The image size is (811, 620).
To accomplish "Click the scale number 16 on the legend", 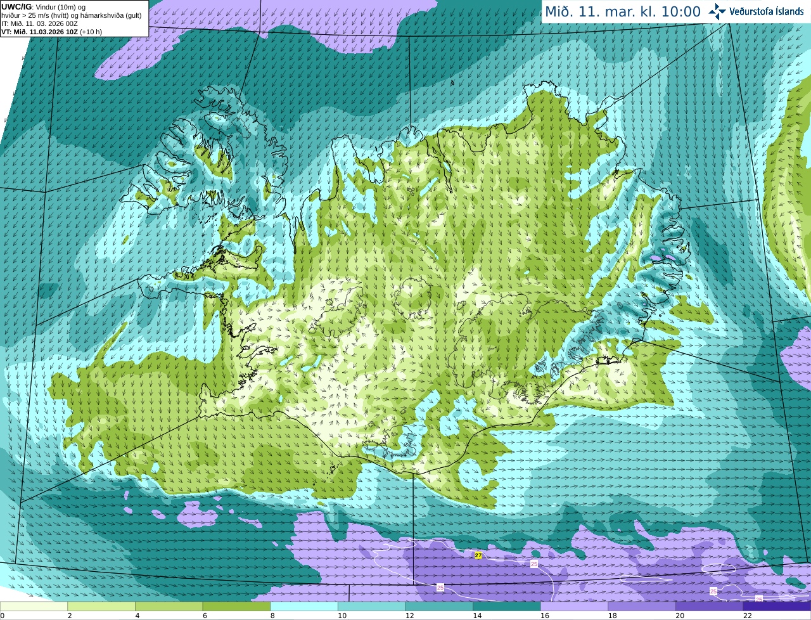I will pos(545,616).
